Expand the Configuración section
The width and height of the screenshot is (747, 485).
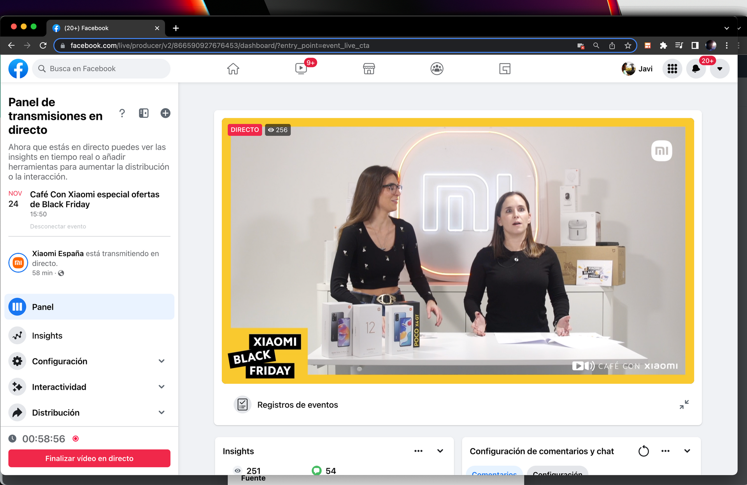(161, 361)
